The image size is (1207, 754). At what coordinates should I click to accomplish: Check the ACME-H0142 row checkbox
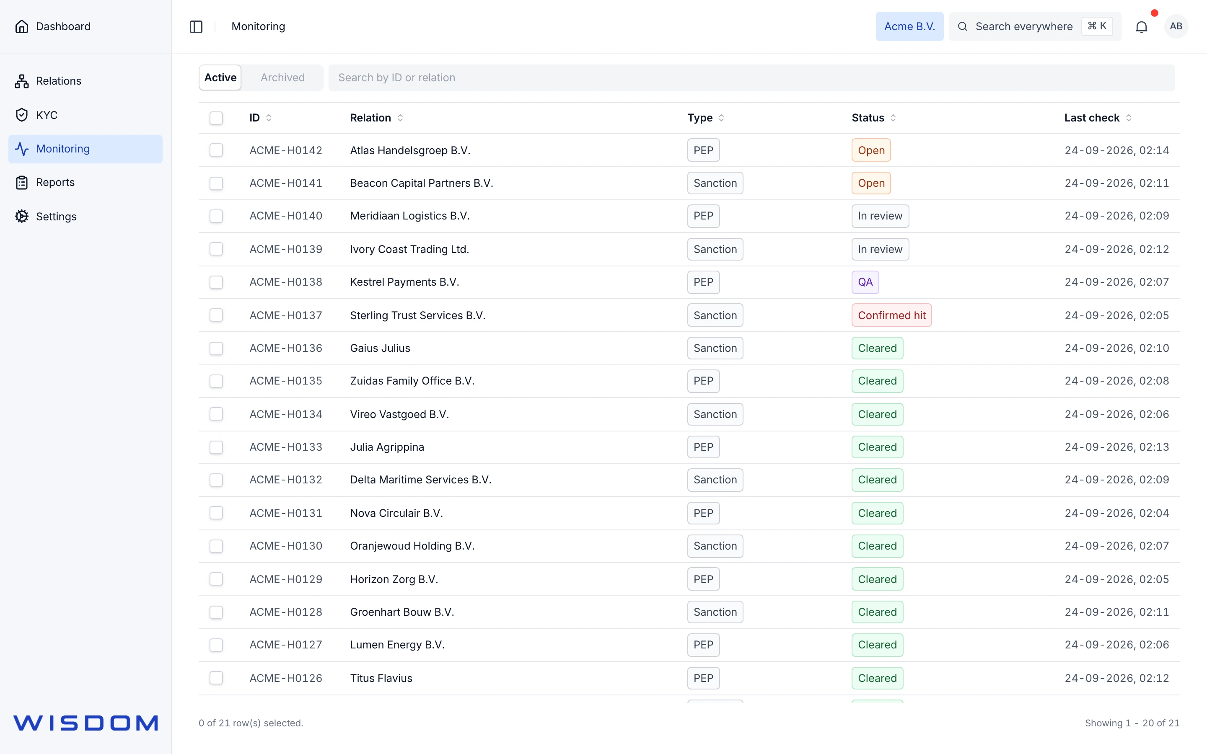tap(216, 150)
